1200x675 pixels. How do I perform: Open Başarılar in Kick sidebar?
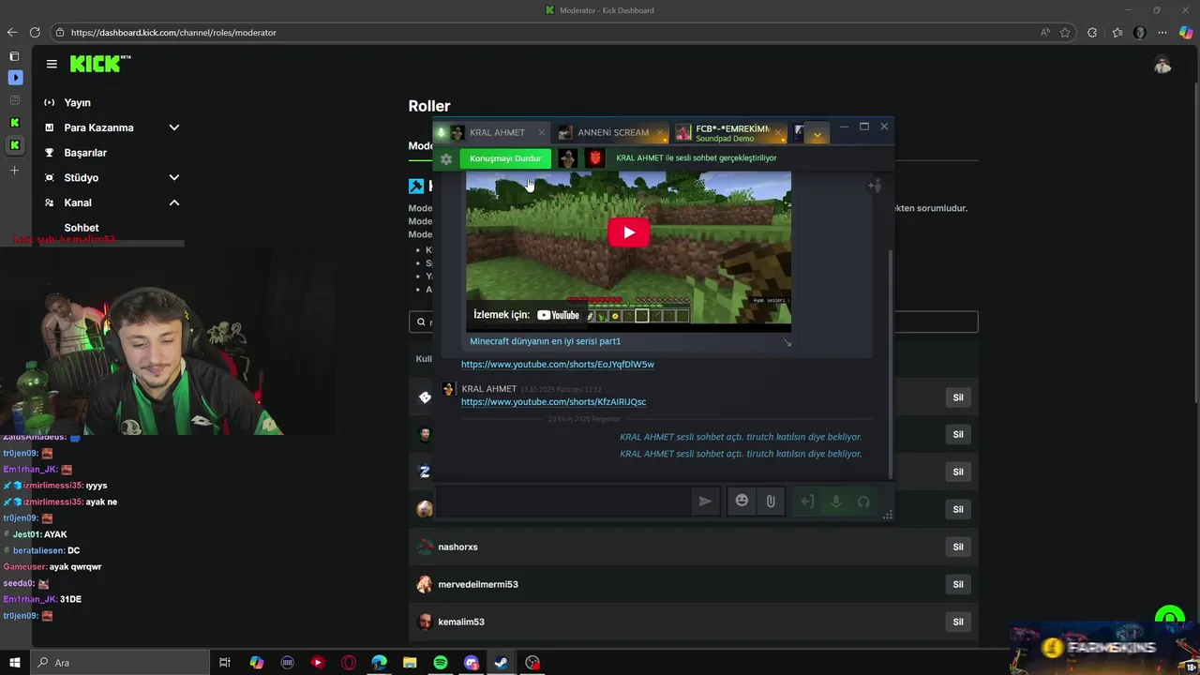click(x=85, y=153)
